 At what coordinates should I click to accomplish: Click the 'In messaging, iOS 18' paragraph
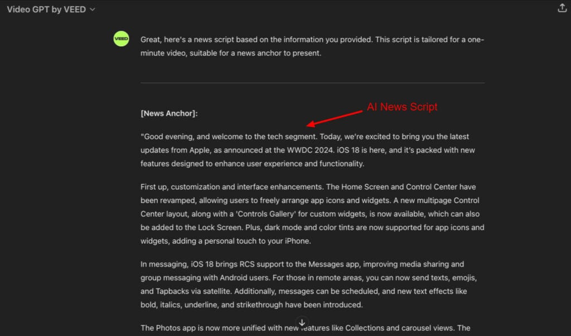[x=308, y=284]
